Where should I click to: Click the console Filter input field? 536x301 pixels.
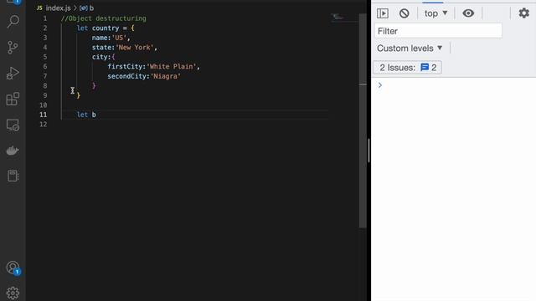coord(438,31)
